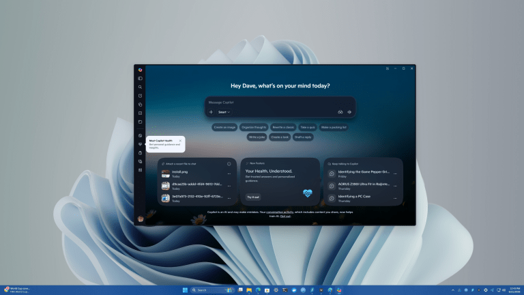Open the Copilot Health heart icon in sidebar
Screen dimensions: 524x295
tap(141, 144)
